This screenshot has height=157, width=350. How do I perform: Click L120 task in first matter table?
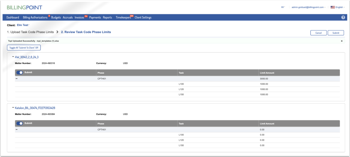tap(181, 89)
